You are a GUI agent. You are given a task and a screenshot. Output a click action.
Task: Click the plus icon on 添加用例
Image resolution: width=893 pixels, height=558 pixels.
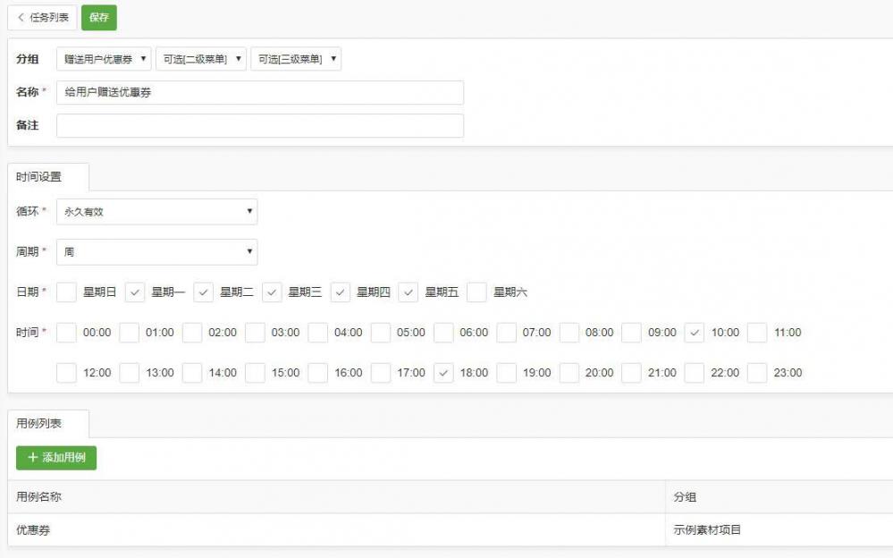click(33, 458)
